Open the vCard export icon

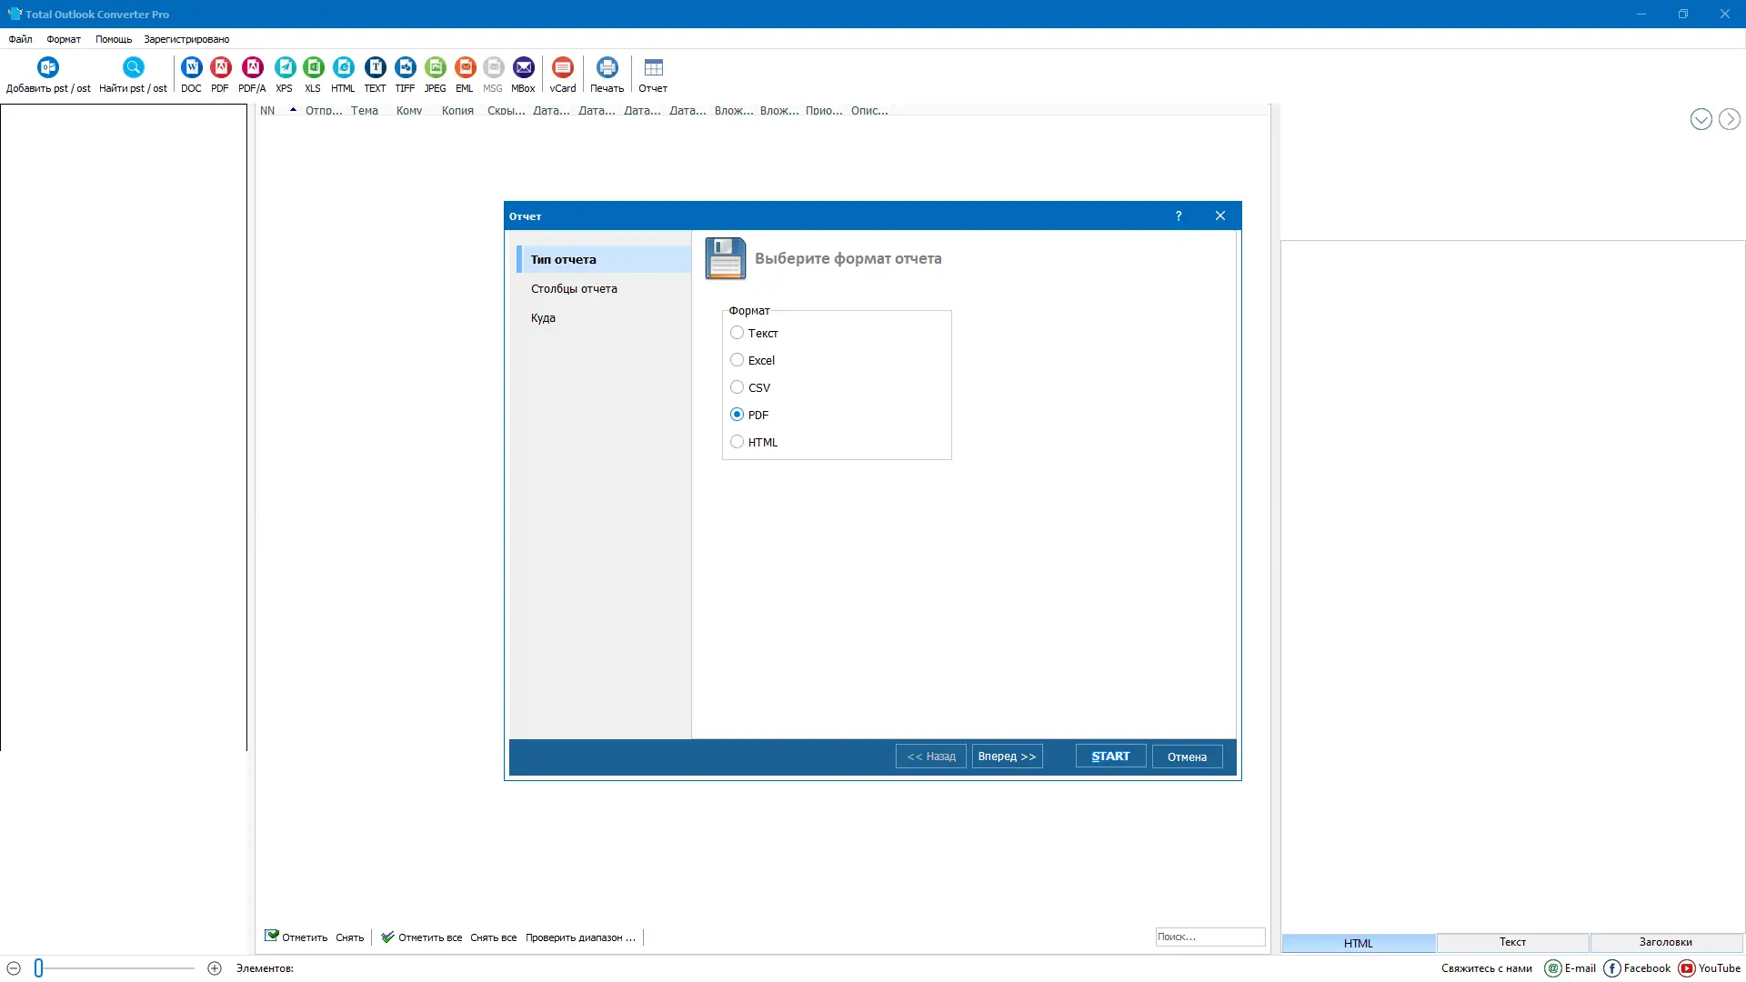563,68
